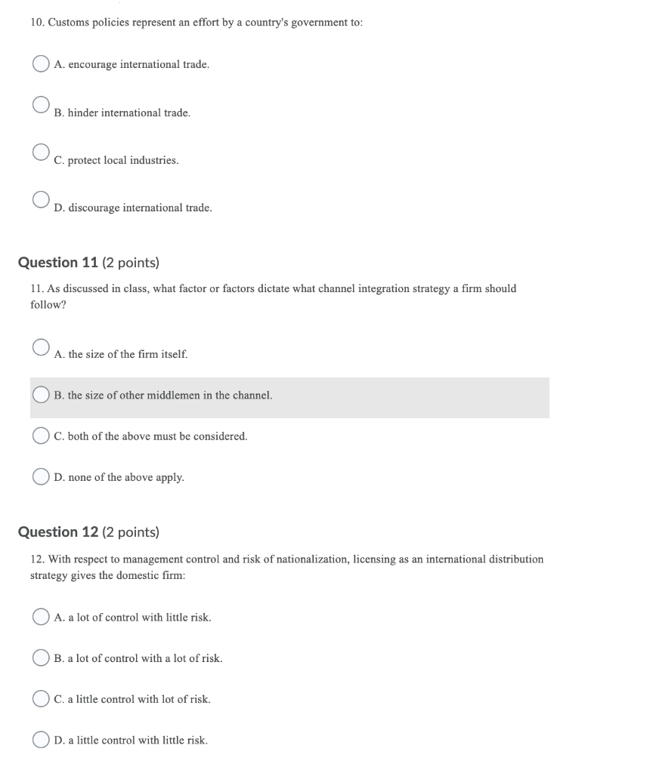653x773 pixels.
Task: Select option A 'a lot of control with little risk'
Action: [x=40, y=617]
